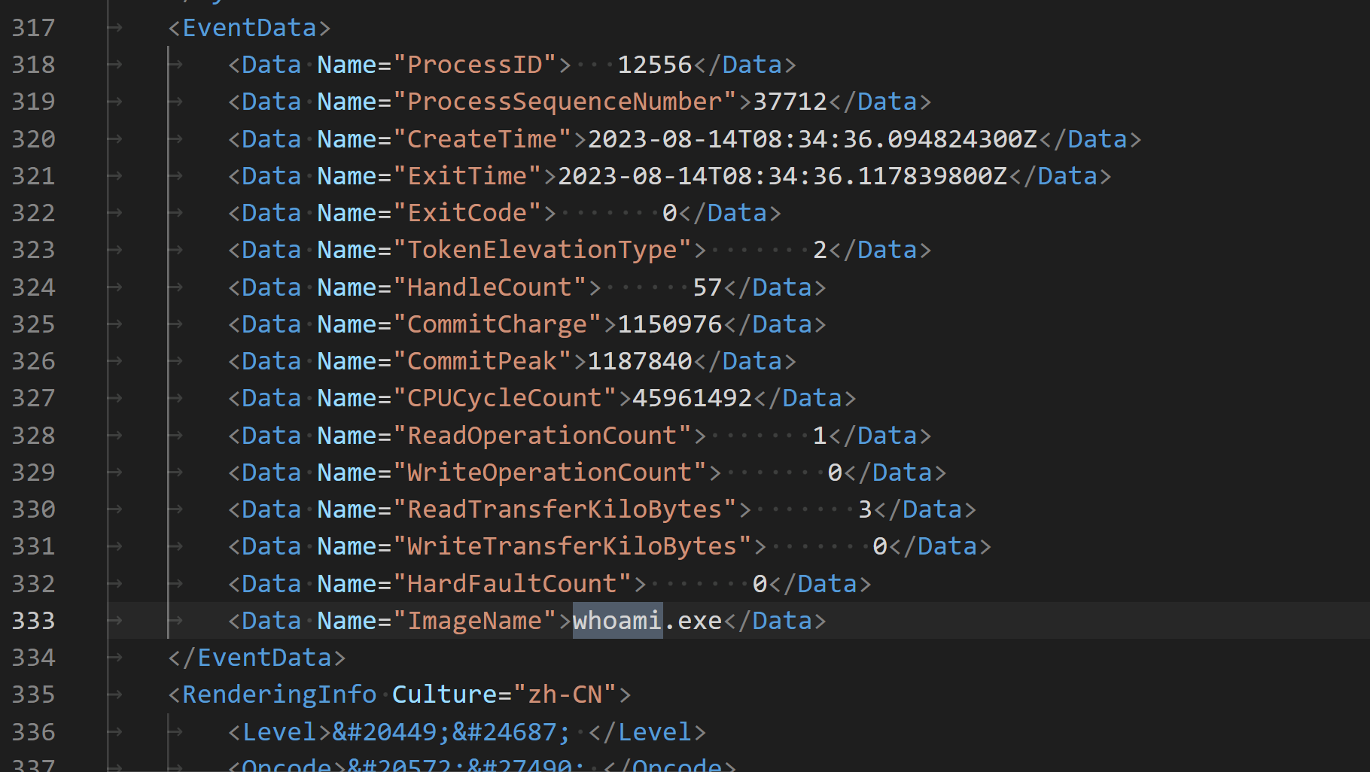Click the CommitCharge value 1150976
The height and width of the screenshot is (772, 1370).
(x=670, y=324)
